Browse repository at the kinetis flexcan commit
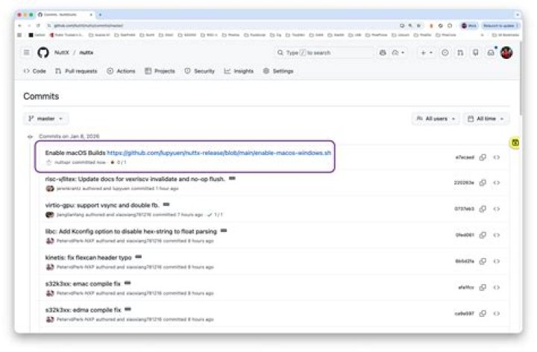The image size is (537, 352). click(496, 261)
